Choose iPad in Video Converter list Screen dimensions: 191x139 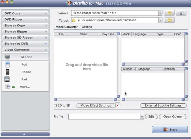click(25, 79)
